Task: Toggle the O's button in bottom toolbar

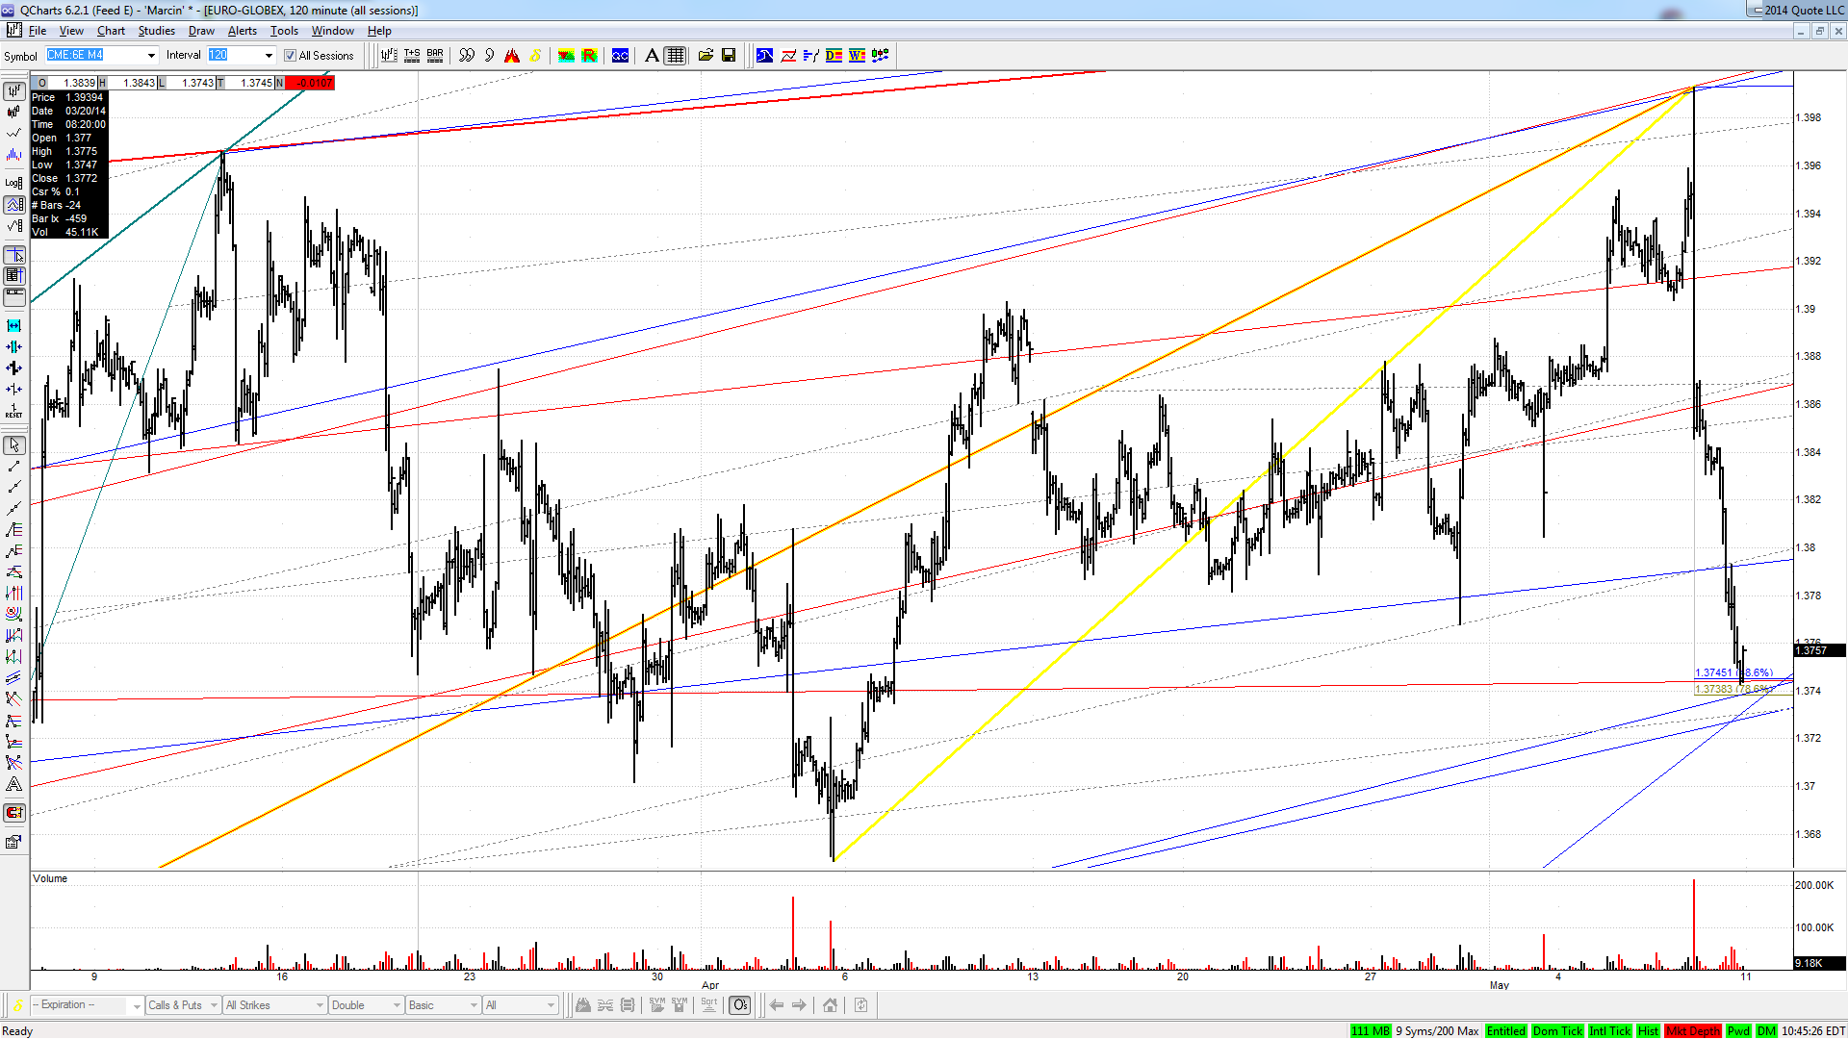Action: (x=739, y=1005)
